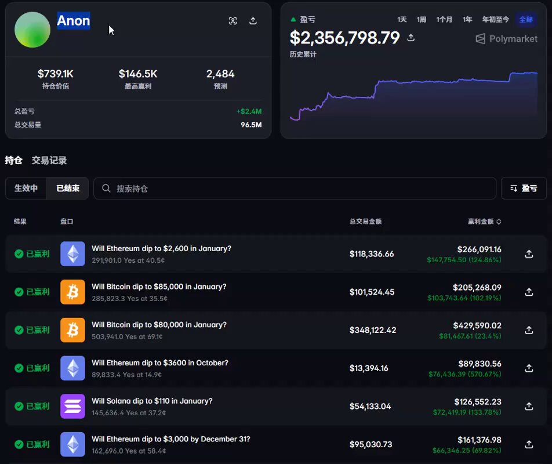
Task: Open 'Will Bitcoin dip to $85,000 in January?'
Action: click(x=159, y=287)
